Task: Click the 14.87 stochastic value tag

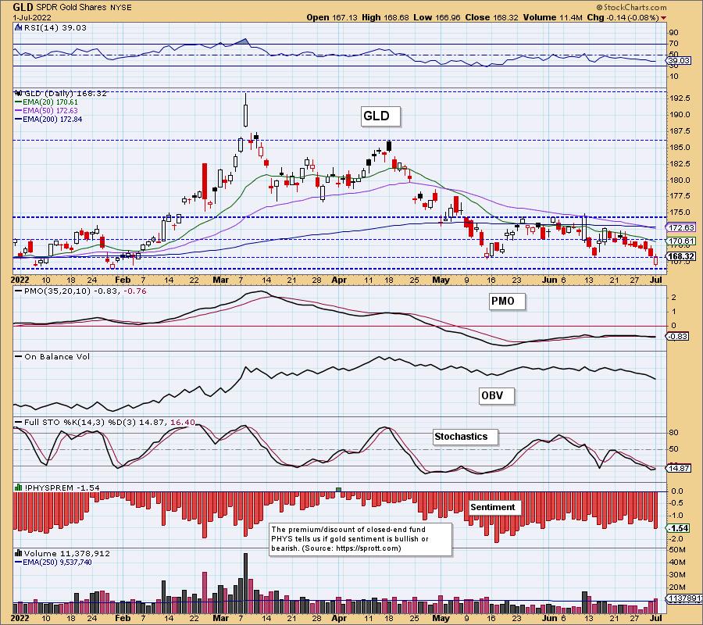Action: pos(678,468)
